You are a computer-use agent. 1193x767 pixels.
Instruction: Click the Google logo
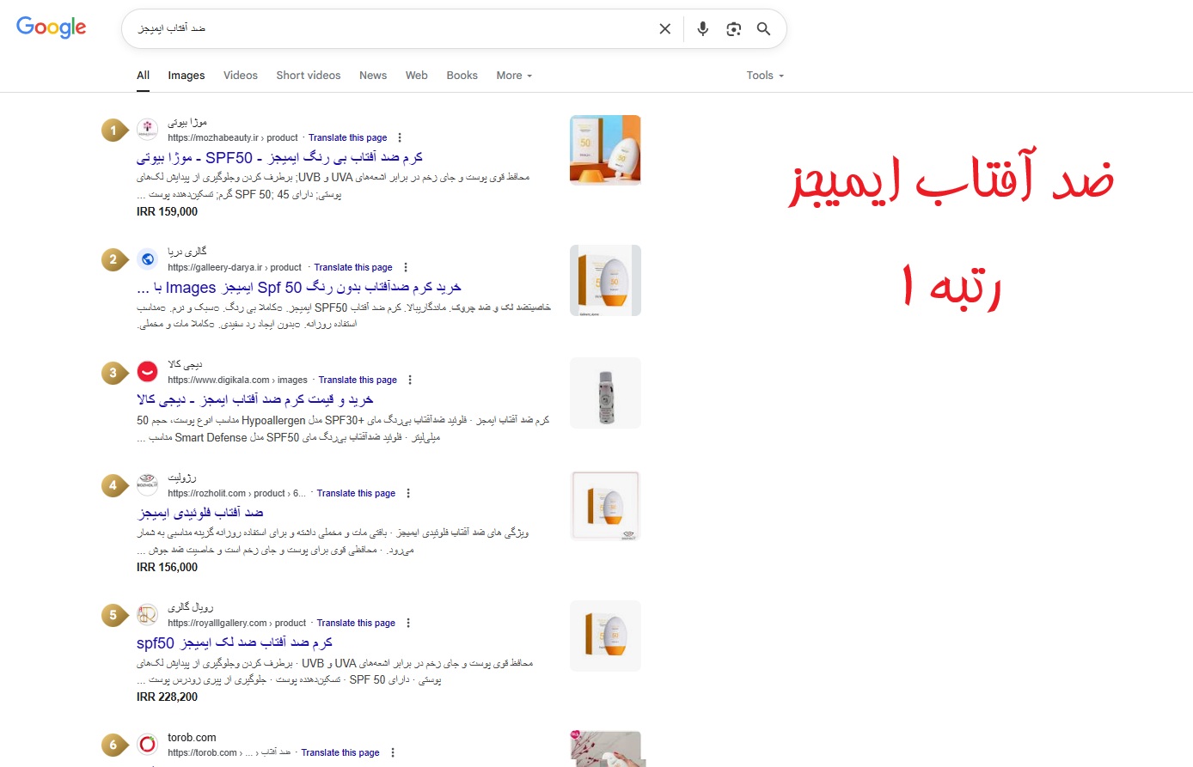pyautogui.click(x=52, y=27)
